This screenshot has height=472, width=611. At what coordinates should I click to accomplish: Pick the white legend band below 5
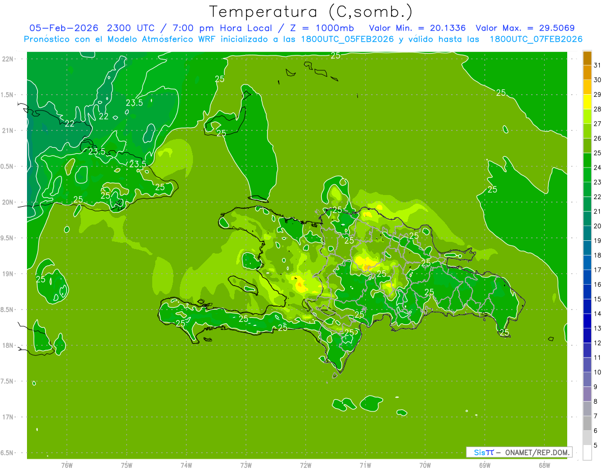point(587,453)
